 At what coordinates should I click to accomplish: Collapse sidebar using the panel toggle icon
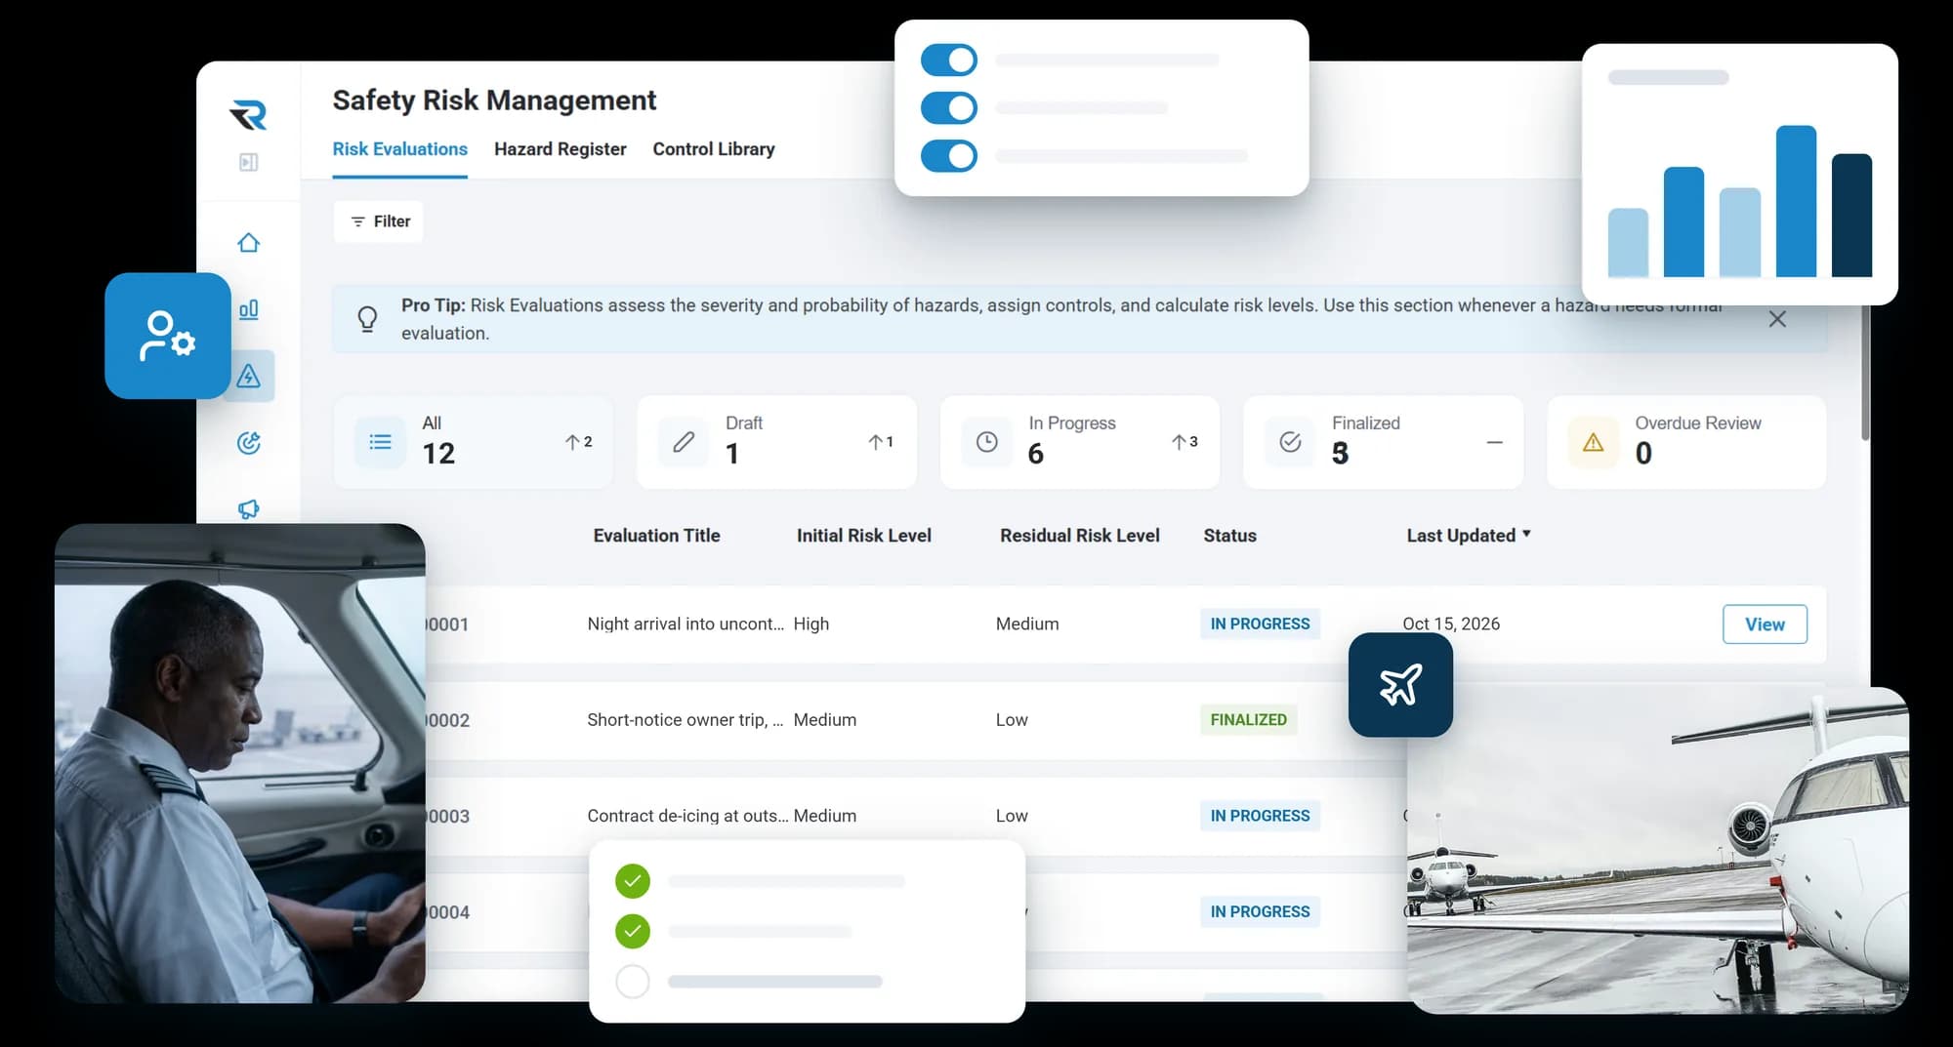(249, 162)
